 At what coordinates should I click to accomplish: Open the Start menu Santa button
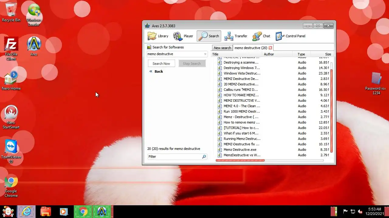click(8, 211)
